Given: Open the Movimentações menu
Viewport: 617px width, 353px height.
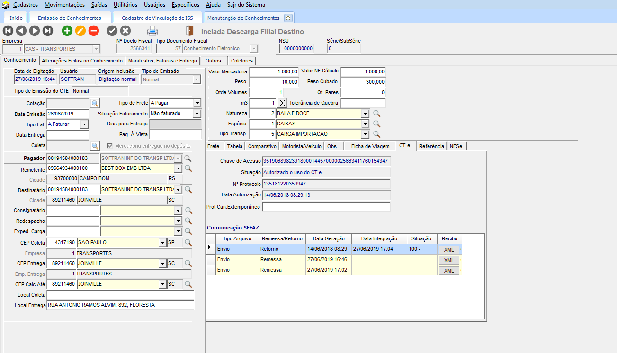Looking at the screenshot, I should pos(64,5).
